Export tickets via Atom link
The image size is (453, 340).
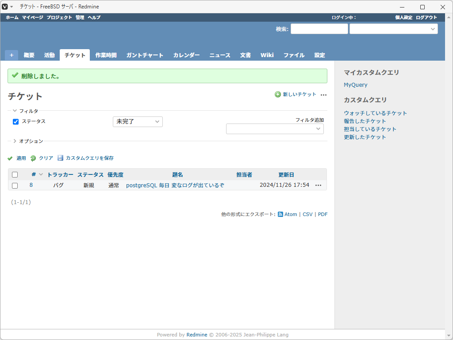click(x=291, y=214)
